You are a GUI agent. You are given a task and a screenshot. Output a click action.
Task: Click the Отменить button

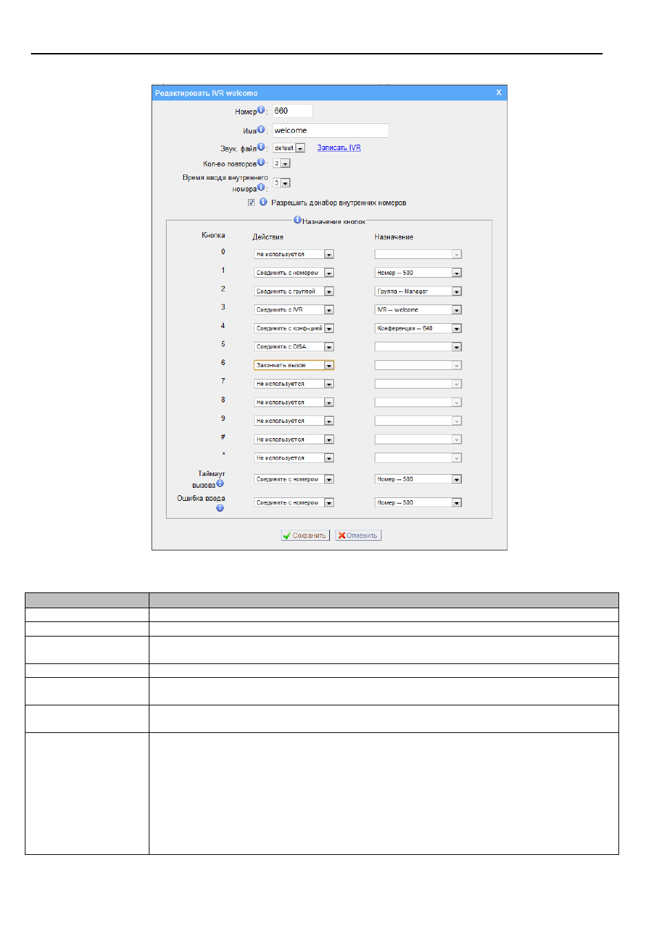pos(358,535)
